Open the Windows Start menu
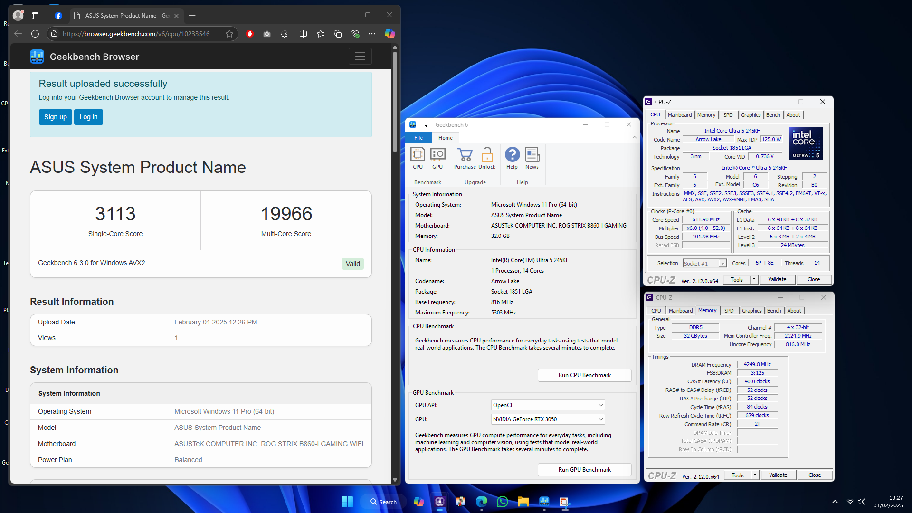The width and height of the screenshot is (912, 513). tap(347, 502)
